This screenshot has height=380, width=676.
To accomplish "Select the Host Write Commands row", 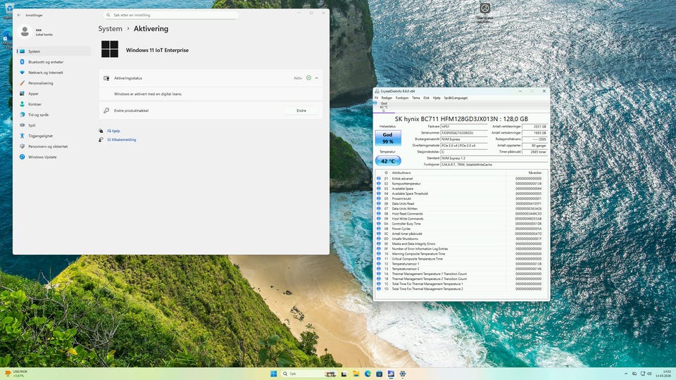I will point(461,219).
